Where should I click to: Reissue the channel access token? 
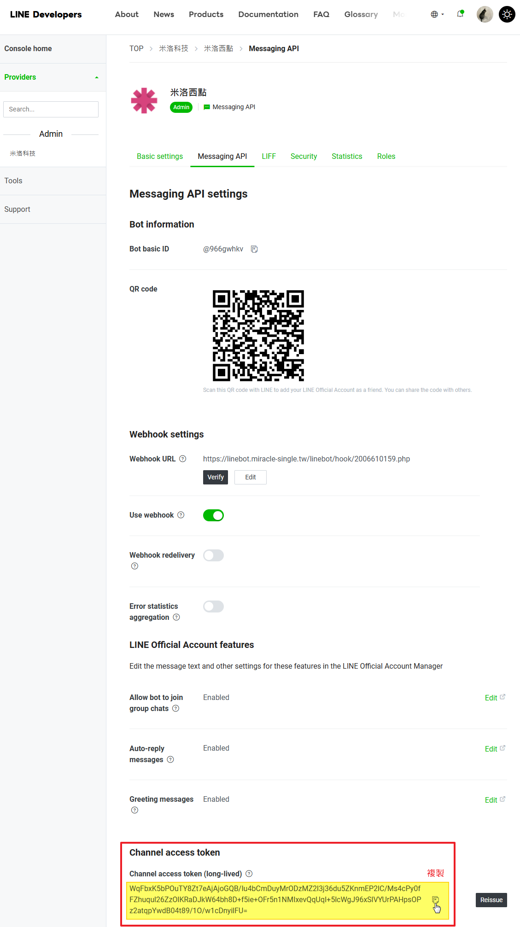[x=491, y=900]
